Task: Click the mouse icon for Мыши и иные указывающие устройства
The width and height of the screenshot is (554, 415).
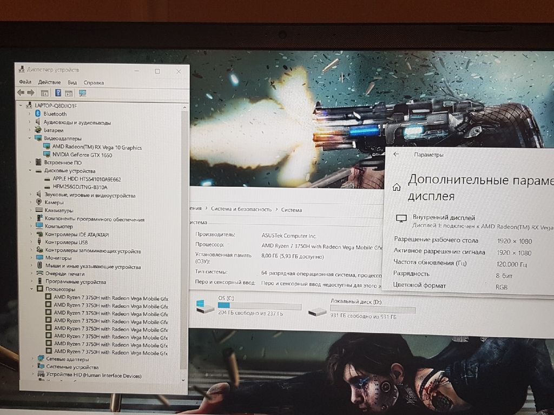Action: coord(40,265)
